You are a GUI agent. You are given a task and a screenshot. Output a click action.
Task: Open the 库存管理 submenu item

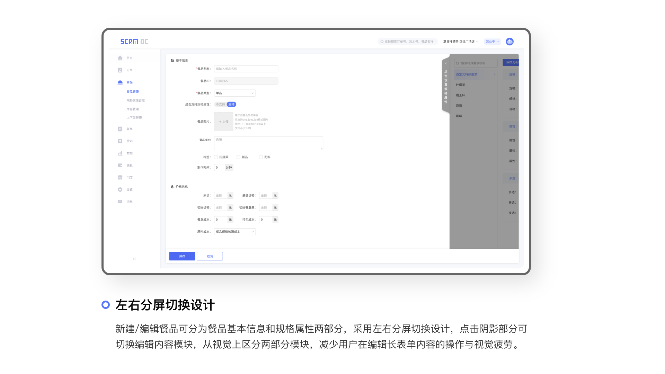pyautogui.click(x=132, y=109)
